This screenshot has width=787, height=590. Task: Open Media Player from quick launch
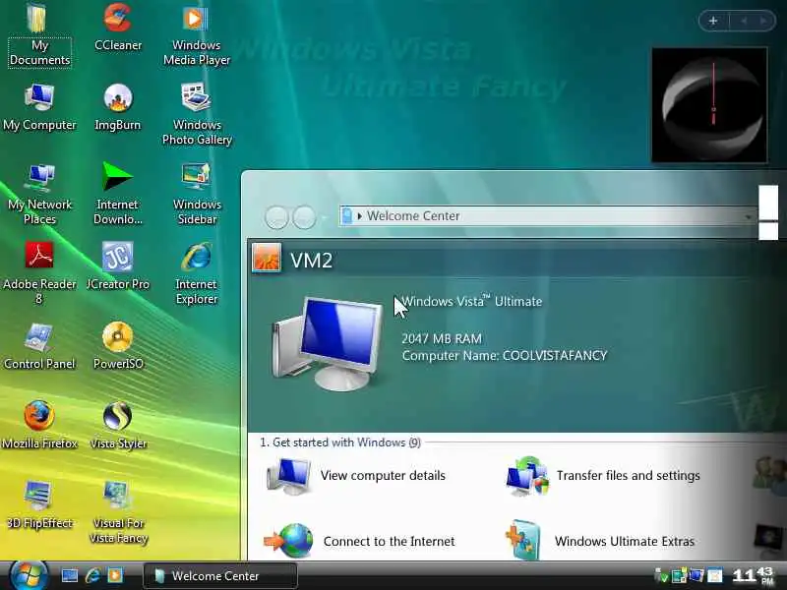coord(115,575)
